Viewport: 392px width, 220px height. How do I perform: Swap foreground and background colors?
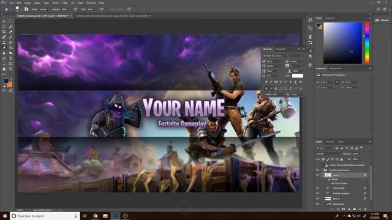(x=11, y=79)
